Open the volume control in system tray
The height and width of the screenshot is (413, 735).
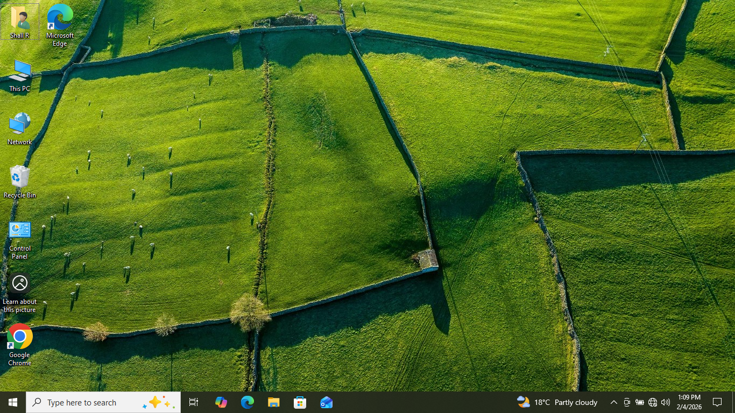pyautogui.click(x=666, y=402)
